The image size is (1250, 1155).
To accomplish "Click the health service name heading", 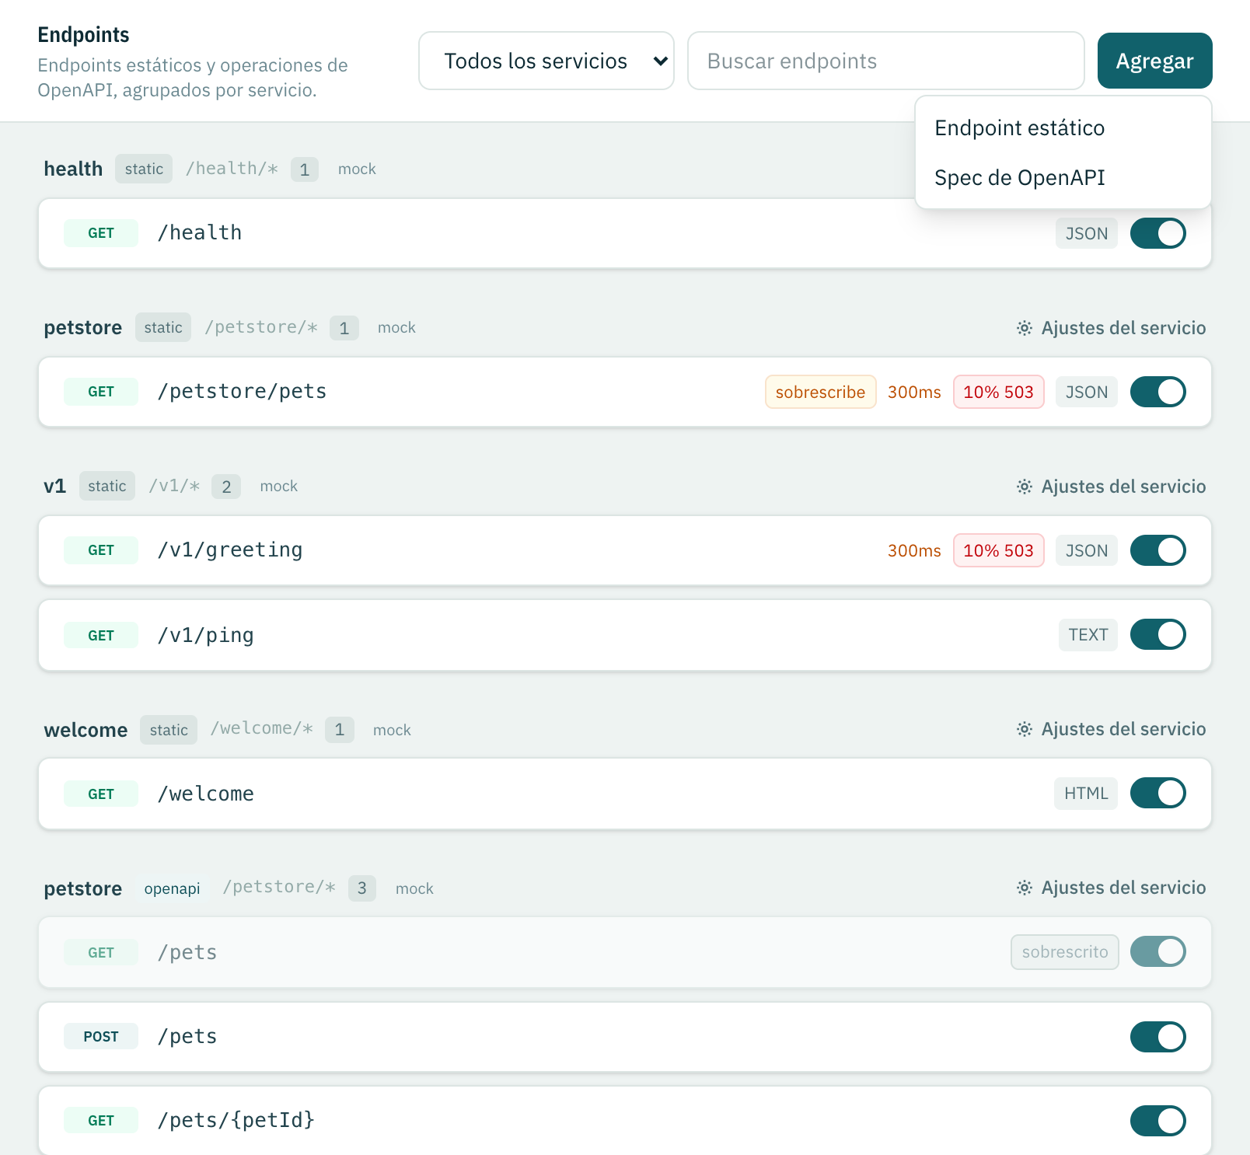I will point(73,169).
